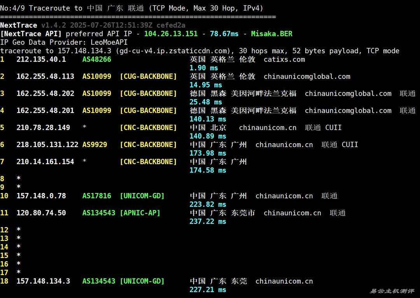The image size is (420, 298).
Task: Select chinaunicomglobal.com on hop 3
Action: click(348, 93)
